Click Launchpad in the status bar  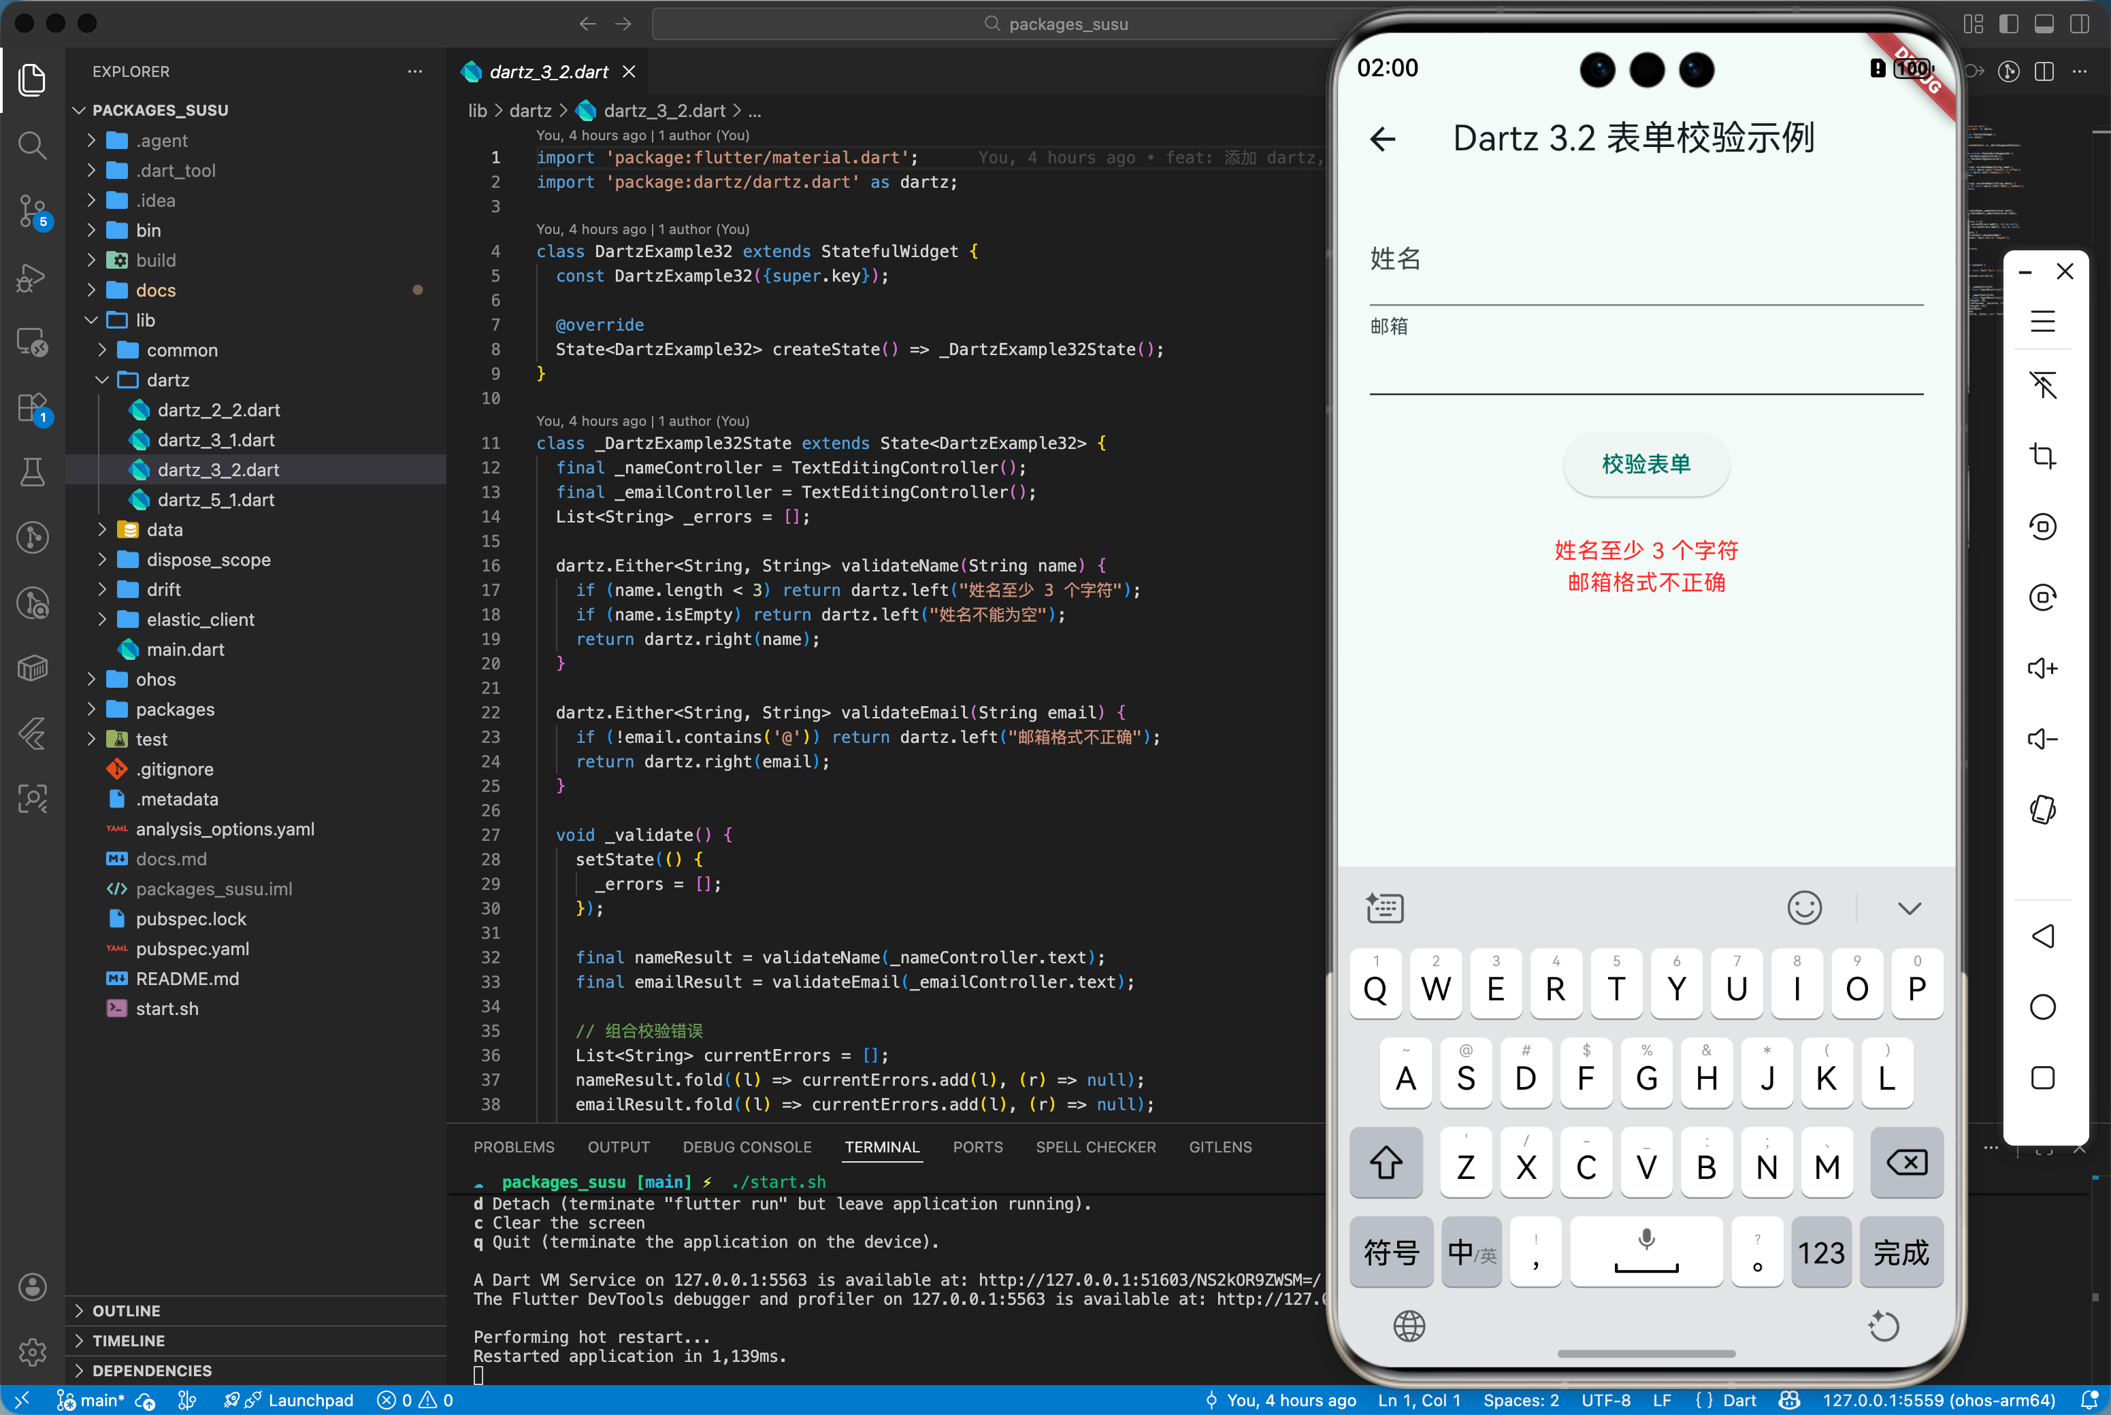(x=289, y=1399)
